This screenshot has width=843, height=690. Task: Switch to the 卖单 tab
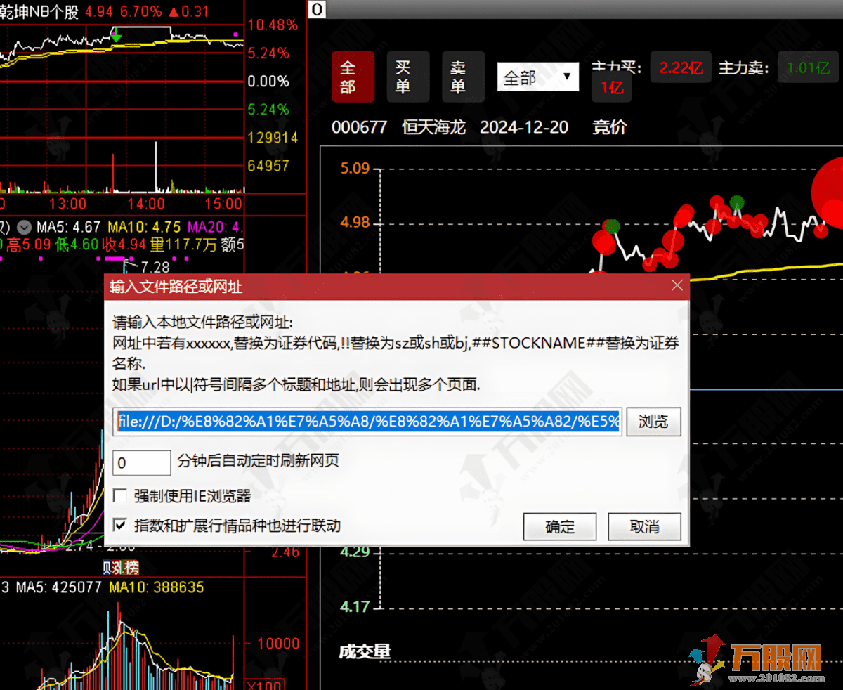(462, 76)
